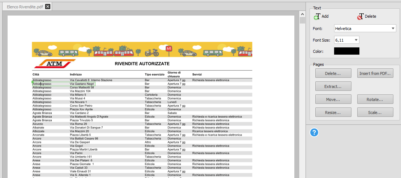The image size is (401, 178).
Task: Click the Via Cardano 2 address
Action: 79,113
